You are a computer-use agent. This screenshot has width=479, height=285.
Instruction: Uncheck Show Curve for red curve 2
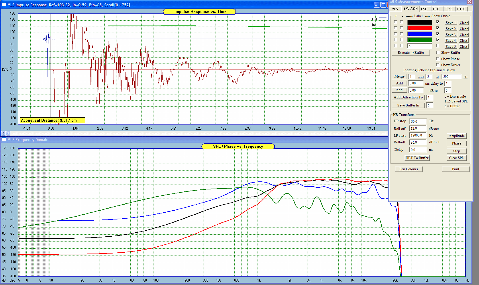438,28
